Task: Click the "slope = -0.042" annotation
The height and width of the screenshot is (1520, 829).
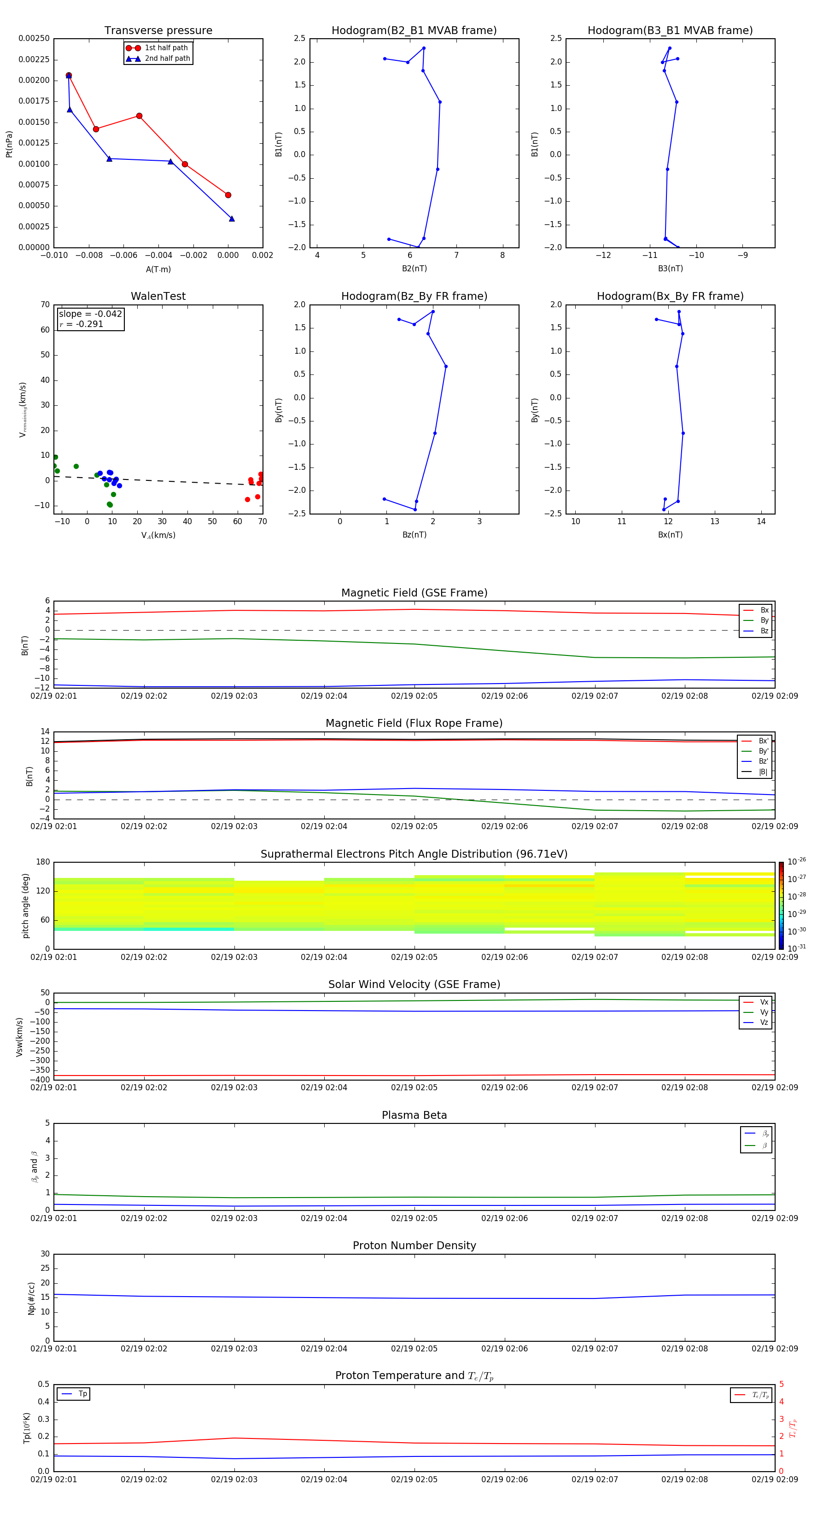Action: pos(90,314)
